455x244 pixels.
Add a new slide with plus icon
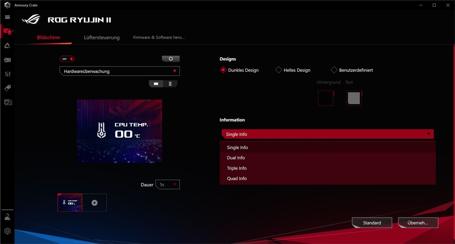(x=95, y=203)
